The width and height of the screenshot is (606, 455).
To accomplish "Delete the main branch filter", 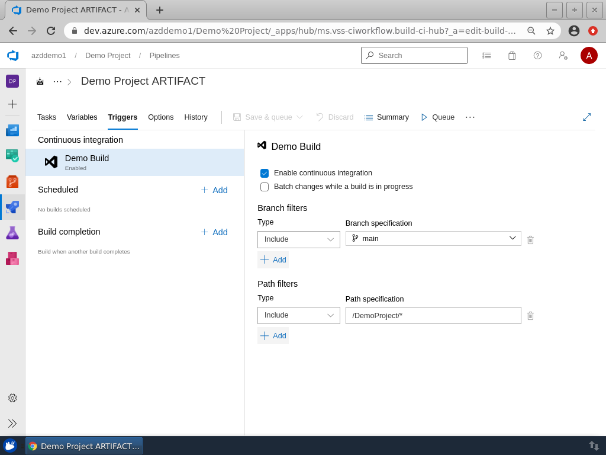I will click(x=531, y=240).
